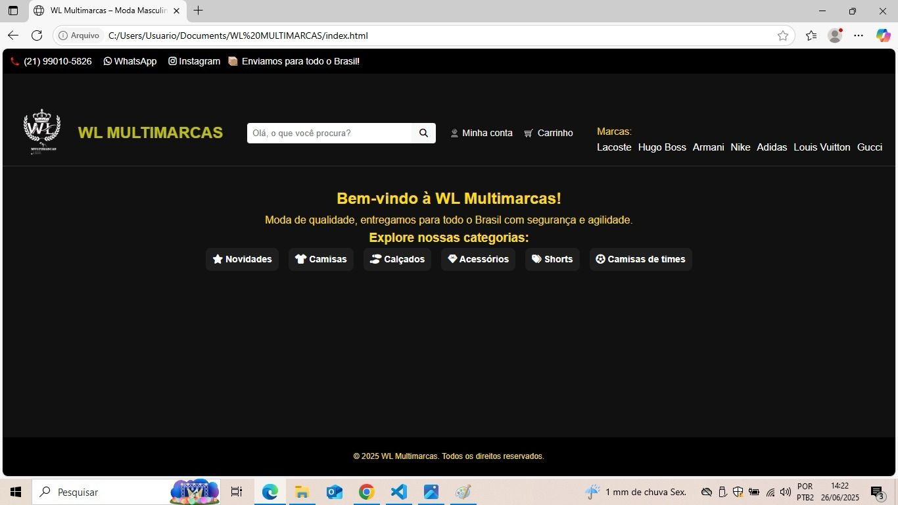Open Windows Task View

(237, 492)
